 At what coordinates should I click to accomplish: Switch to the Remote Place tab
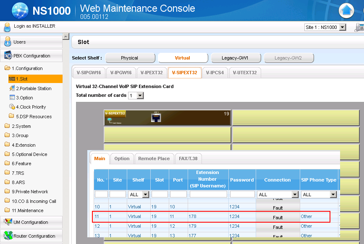[154, 158]
